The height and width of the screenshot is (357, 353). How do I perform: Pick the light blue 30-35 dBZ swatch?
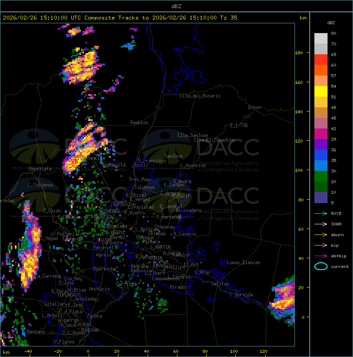[x=321, y=166]
